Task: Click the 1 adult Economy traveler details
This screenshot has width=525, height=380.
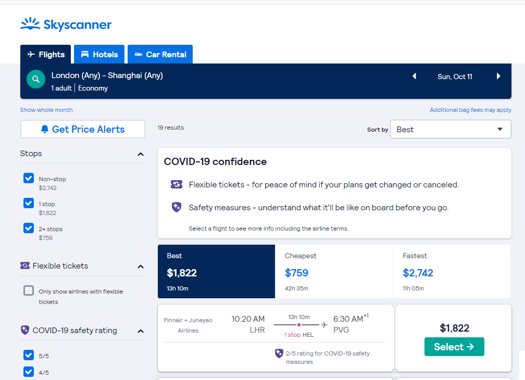Action: tap(79, 88)
